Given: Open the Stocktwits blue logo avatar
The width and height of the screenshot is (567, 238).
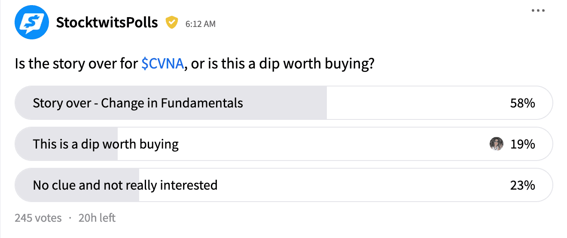Looking at the screenshot, I should [31, 23].
